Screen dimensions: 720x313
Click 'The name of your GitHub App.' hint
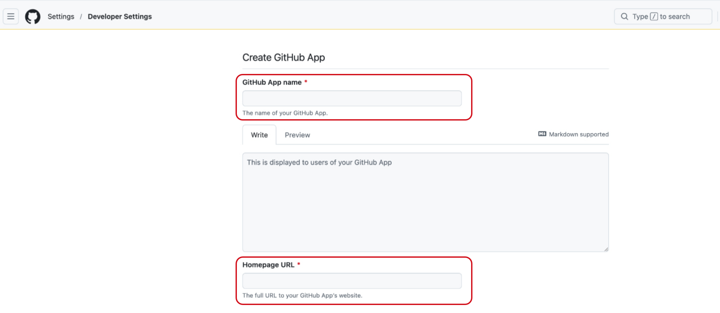(285, 113)
